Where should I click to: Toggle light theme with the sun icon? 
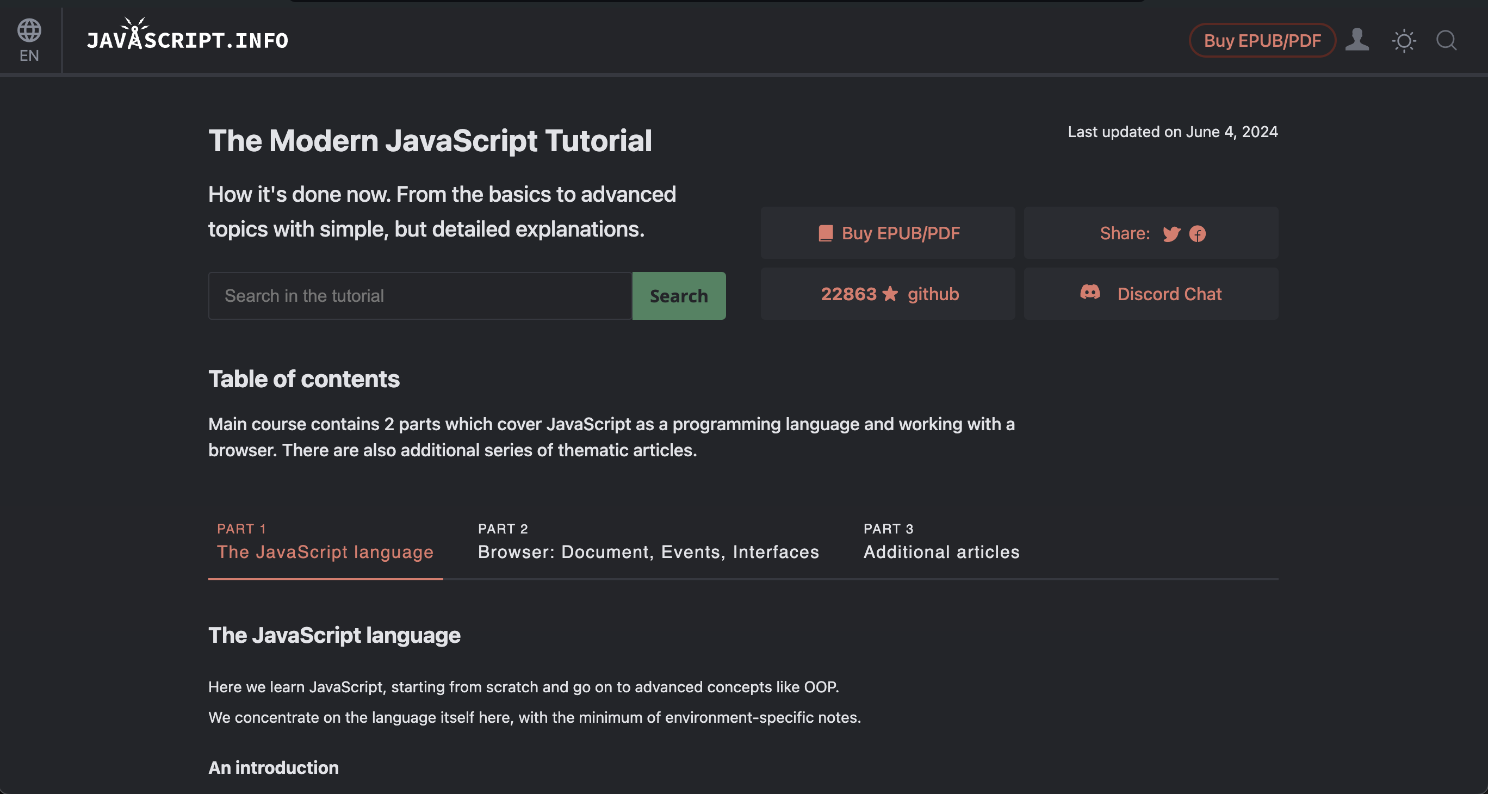[x=1404, y=40]
